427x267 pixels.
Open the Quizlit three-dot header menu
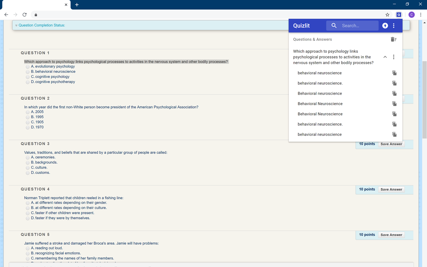394,25
